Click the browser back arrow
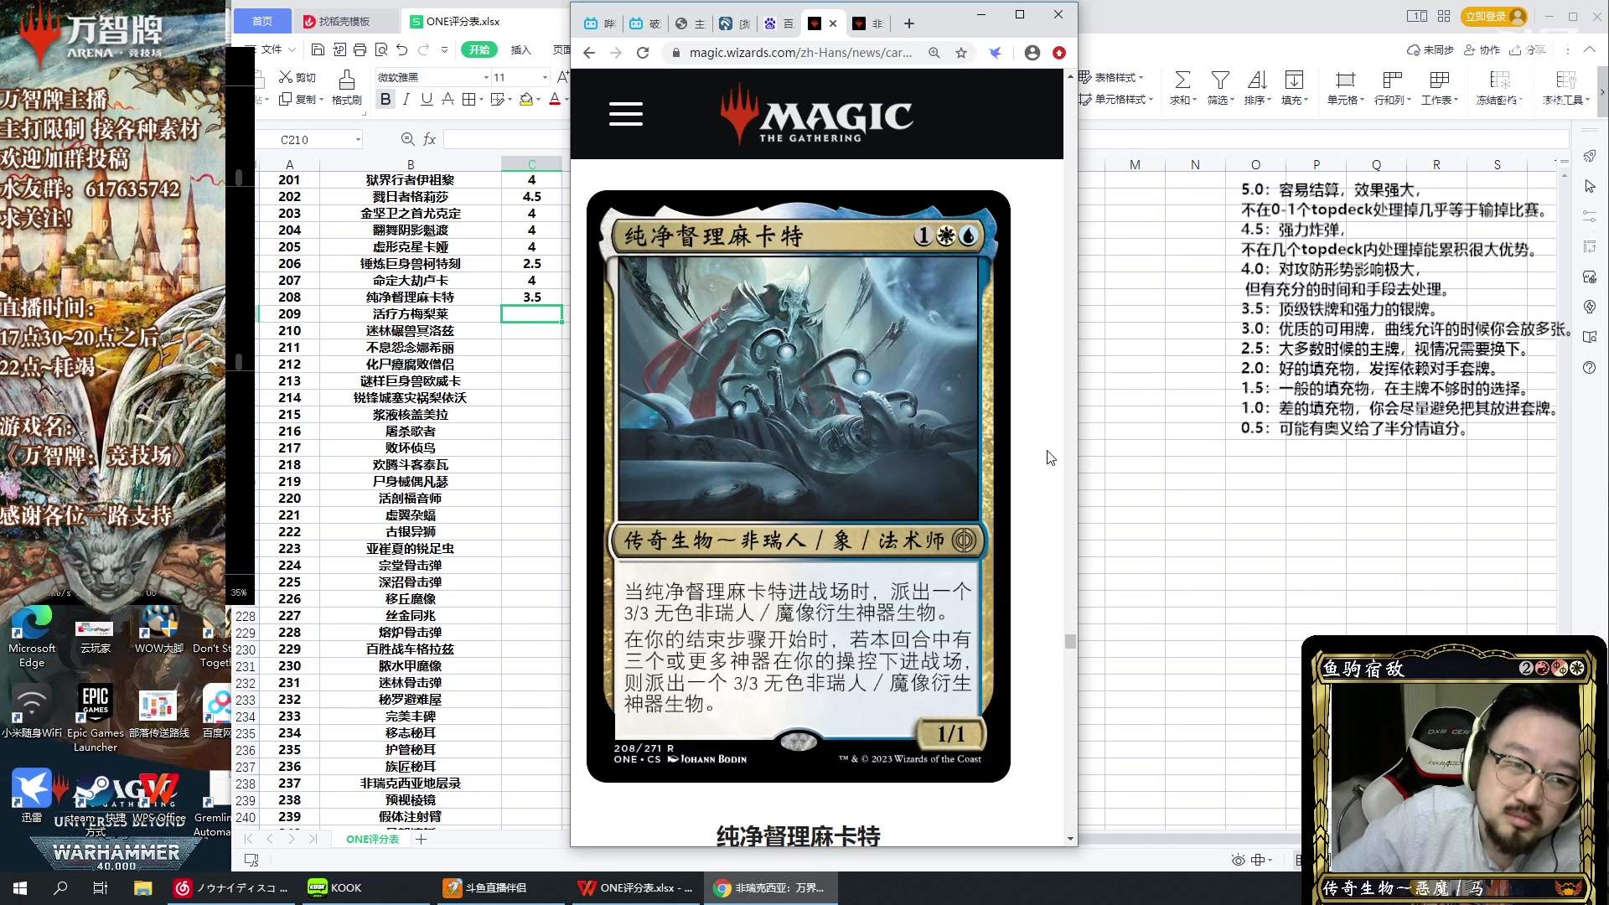Image resolution: width=1609 pixels, height=905 pixels. 589,53
